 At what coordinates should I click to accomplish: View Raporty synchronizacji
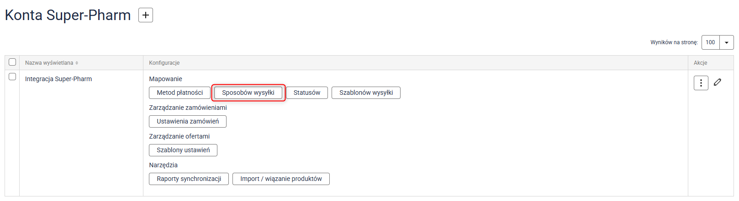coord(189,179)
